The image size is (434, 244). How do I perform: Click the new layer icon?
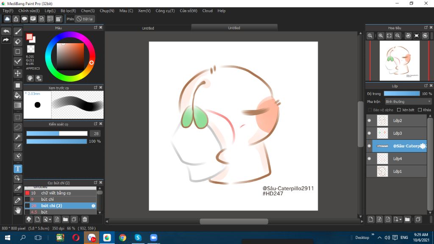371,219
